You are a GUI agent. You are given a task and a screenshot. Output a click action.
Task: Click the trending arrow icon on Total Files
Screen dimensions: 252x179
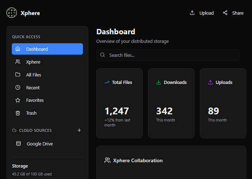pyautogui.click(x=107, y=82)
